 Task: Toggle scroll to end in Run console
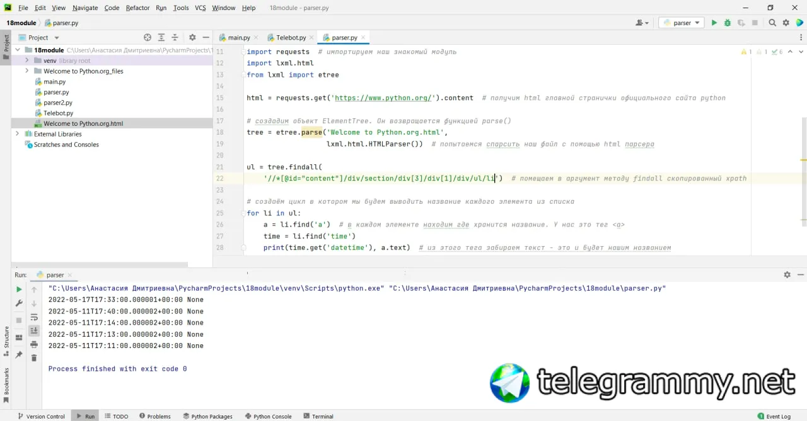pos(34,330)
